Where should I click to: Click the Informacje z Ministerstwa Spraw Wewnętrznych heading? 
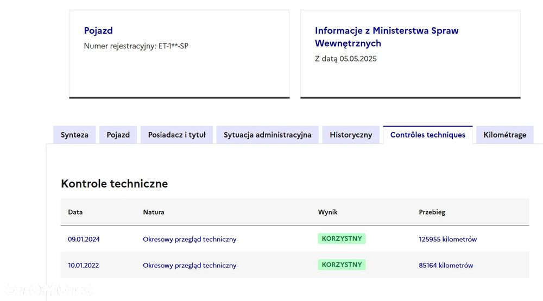coord(386,36)
